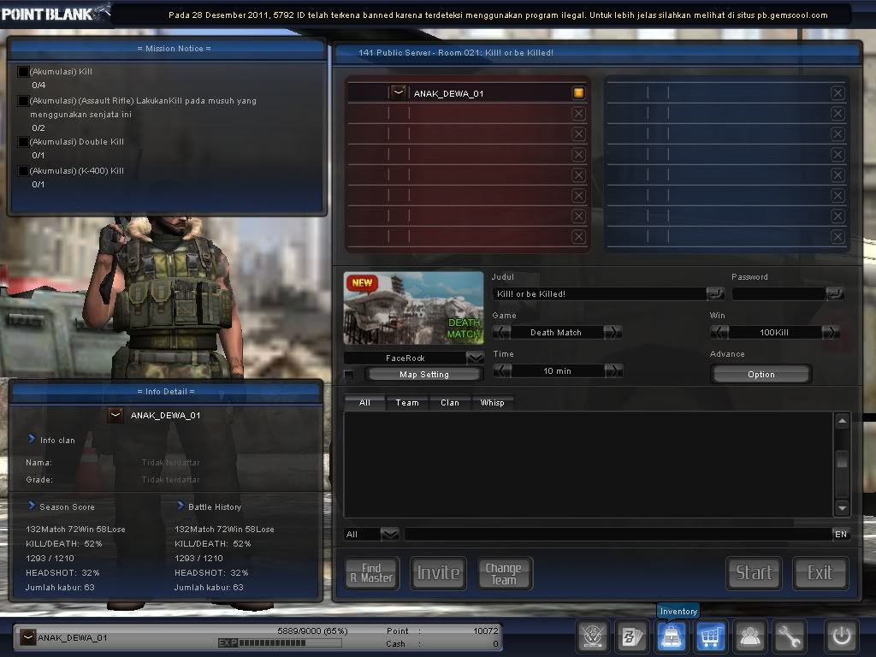The height and width of the screenshot is (657, 876).
Task: Click rank badge in bottom status bar
Action: [28, 637]
